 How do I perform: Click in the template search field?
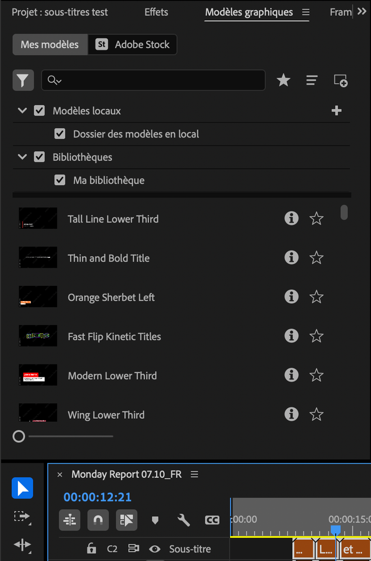(153, 80)
